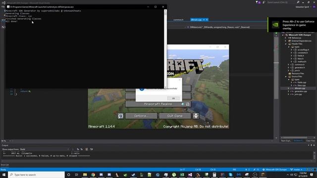Click OK in the injection message dialog
The height and width of the screenshot is (178, 317).
coord(173,98)
